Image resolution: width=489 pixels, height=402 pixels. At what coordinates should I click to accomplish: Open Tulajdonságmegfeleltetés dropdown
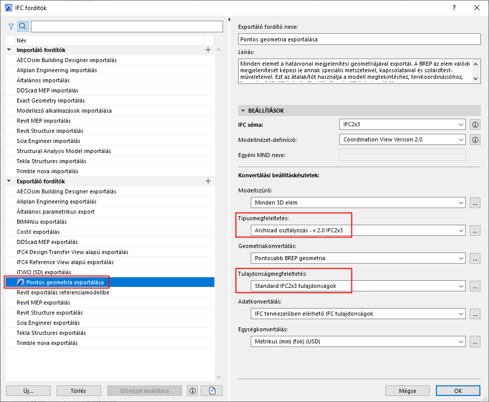click(358, 286)
